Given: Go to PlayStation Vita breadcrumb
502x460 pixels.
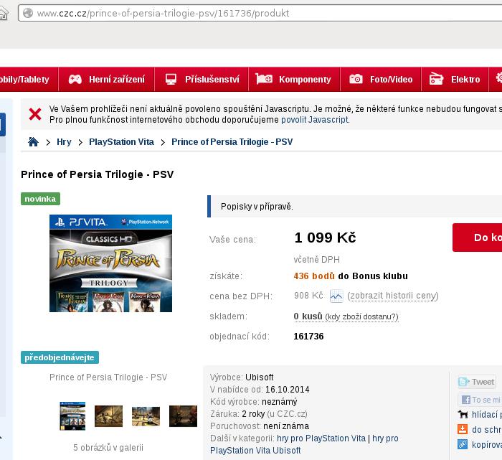Looking at the screenshot, I should [x=121, y=142].
